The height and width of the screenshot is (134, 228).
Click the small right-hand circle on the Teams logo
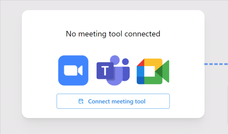point(125,61)
